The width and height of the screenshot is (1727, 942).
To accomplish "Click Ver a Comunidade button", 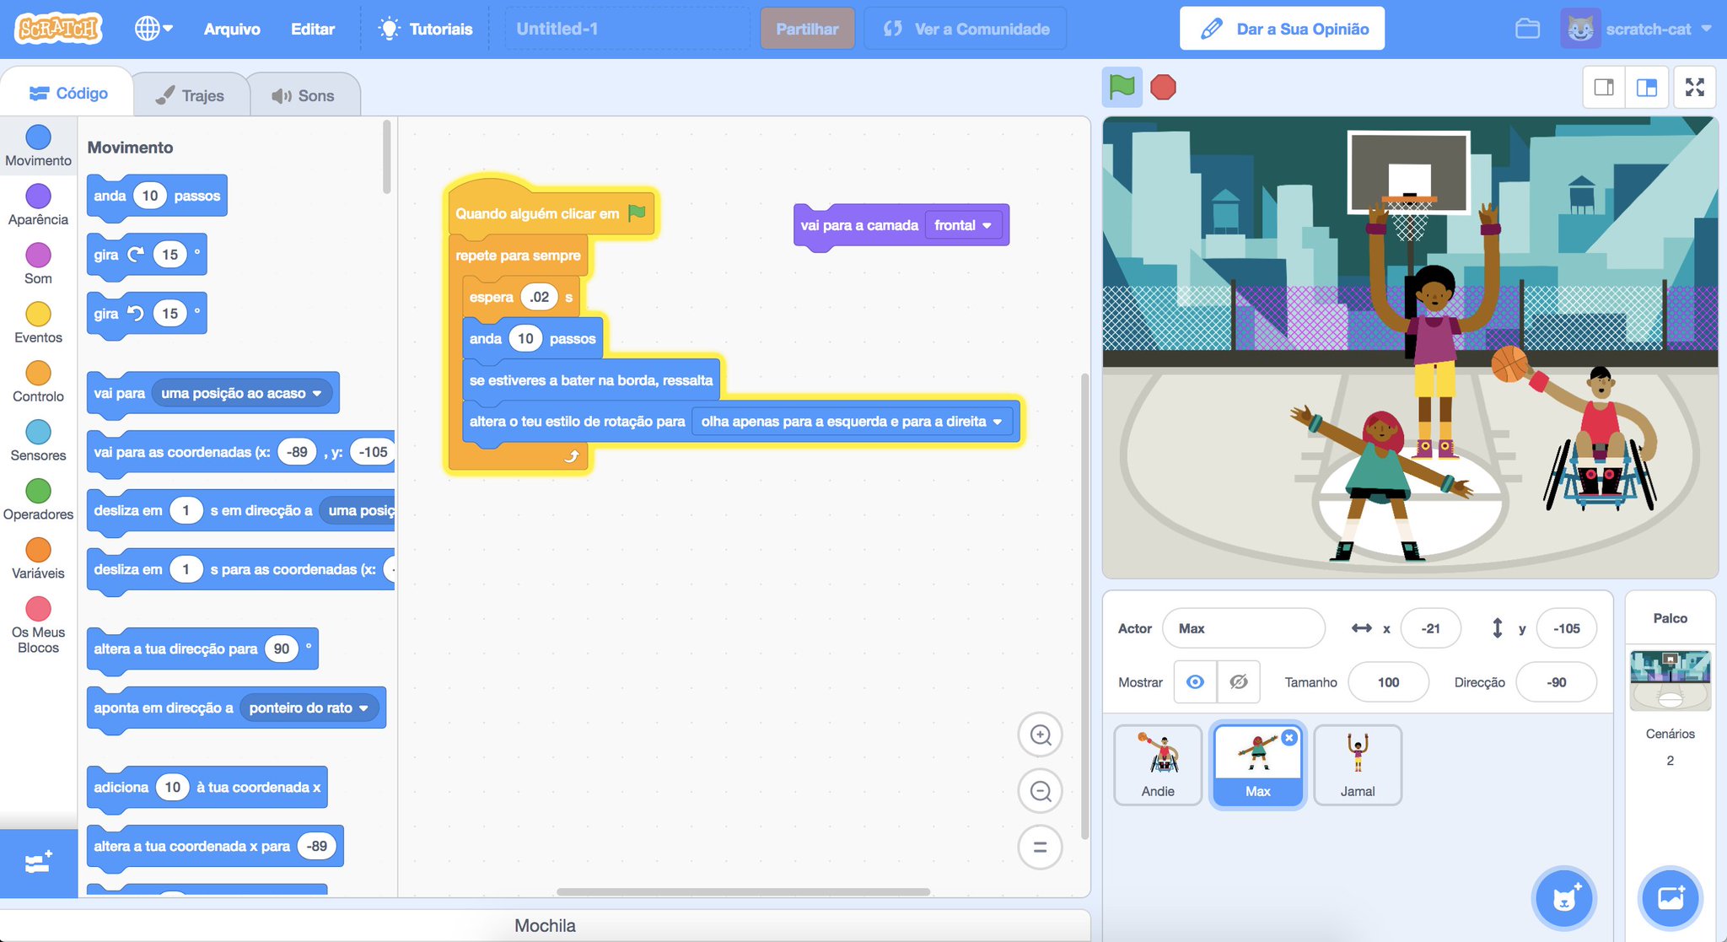I will point(966,29).
